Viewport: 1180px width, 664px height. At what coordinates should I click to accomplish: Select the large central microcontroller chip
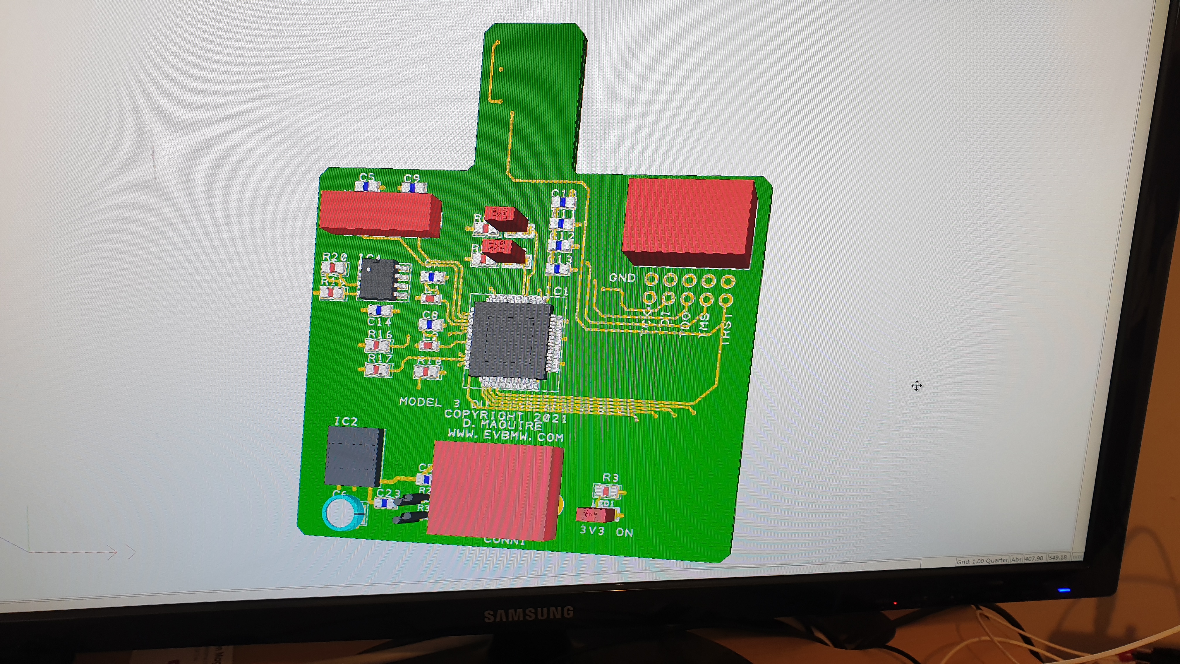coord(510,339)
